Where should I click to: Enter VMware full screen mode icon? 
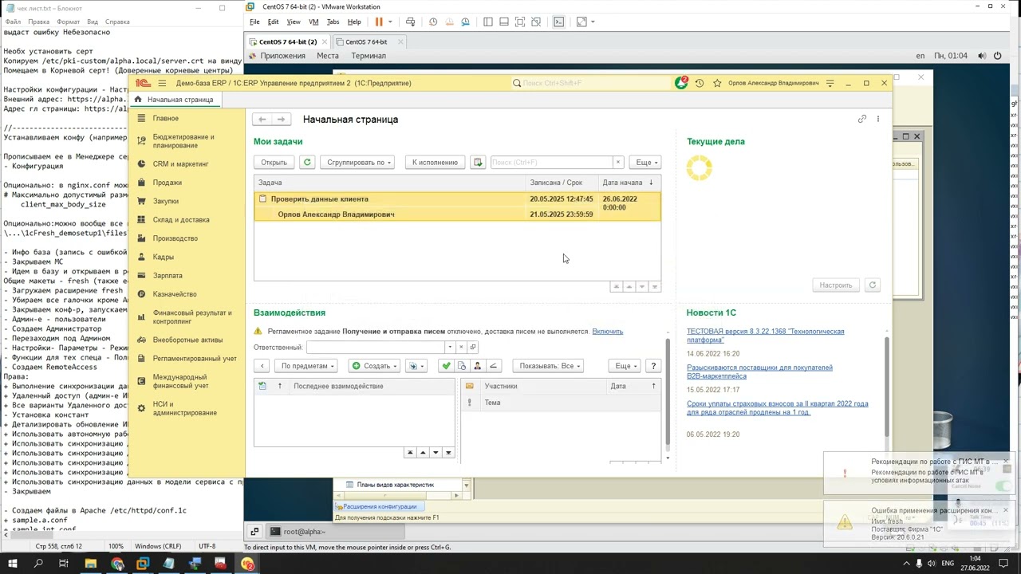tap(581, 22)
